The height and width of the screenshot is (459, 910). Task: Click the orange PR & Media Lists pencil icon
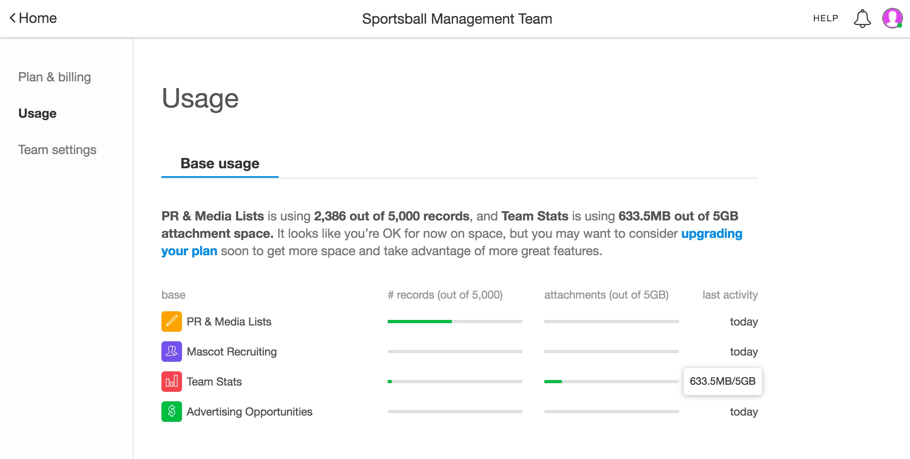point(171,322)
